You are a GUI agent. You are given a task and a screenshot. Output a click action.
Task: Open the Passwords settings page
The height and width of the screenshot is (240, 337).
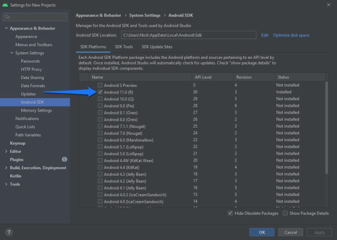30,61
